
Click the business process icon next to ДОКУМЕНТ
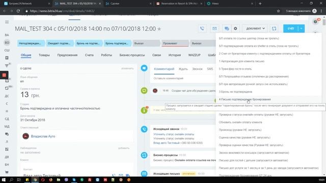click(x=274, y=28)
